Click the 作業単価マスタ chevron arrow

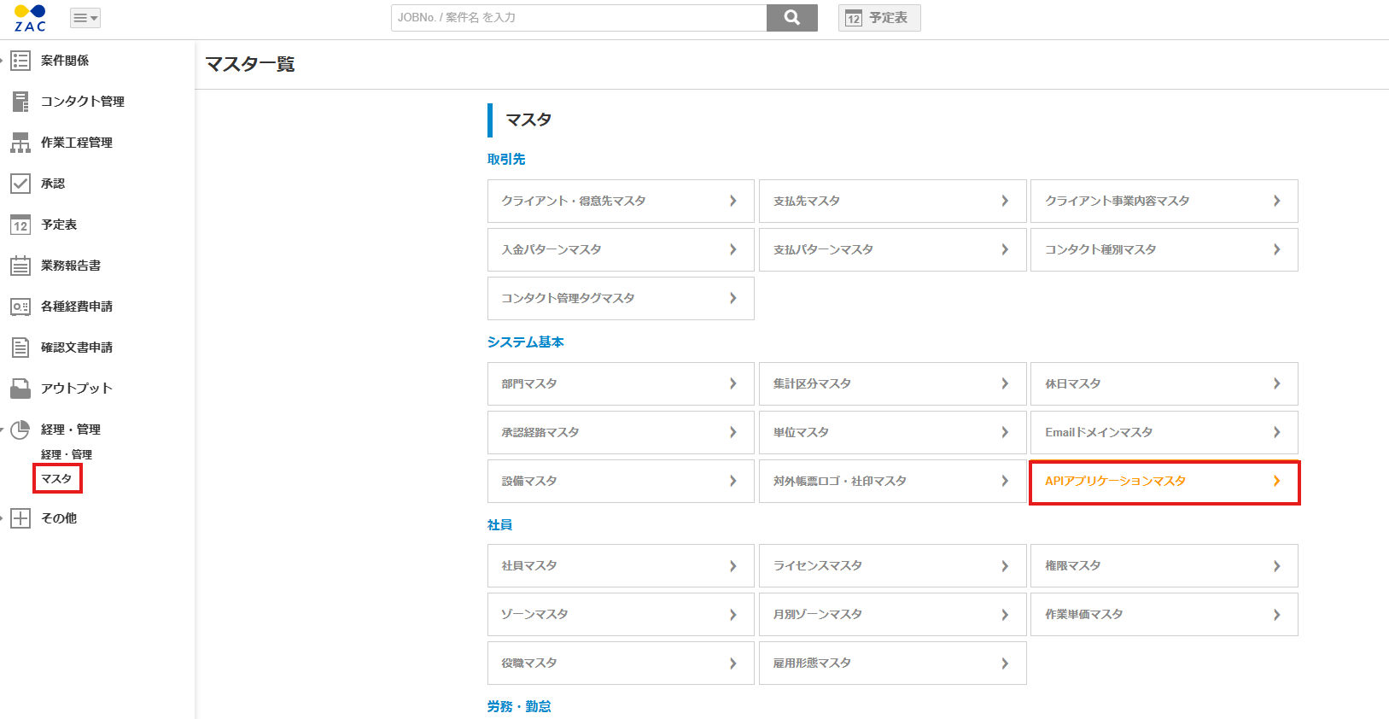click(x=1276, y=615)
